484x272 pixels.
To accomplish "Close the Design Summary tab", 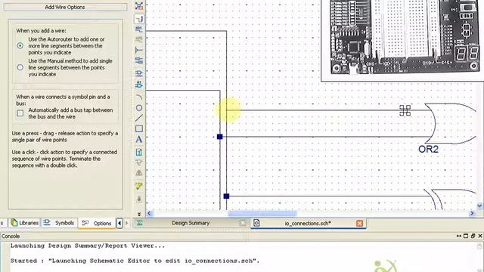I will pos(243,224).
